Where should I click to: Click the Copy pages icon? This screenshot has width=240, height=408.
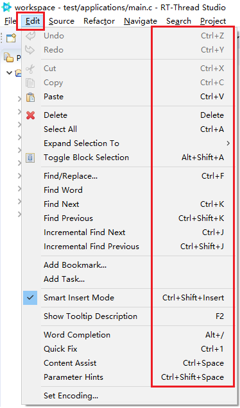[30, 83]
